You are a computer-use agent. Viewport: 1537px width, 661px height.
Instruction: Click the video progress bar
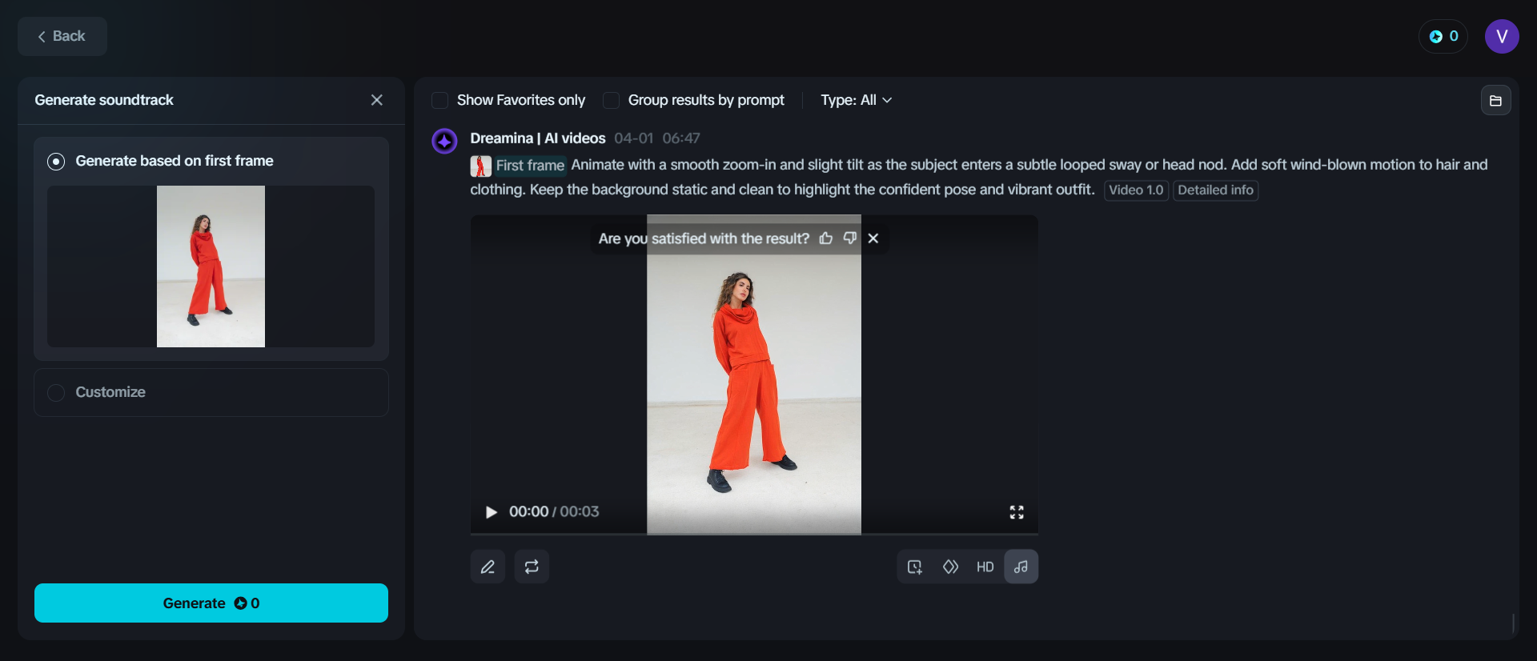(x=754, y=533)
